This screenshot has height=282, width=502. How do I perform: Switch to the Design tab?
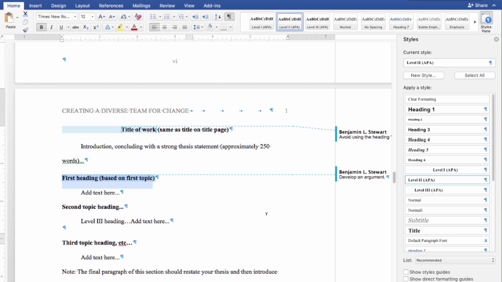tap(58, 5)
